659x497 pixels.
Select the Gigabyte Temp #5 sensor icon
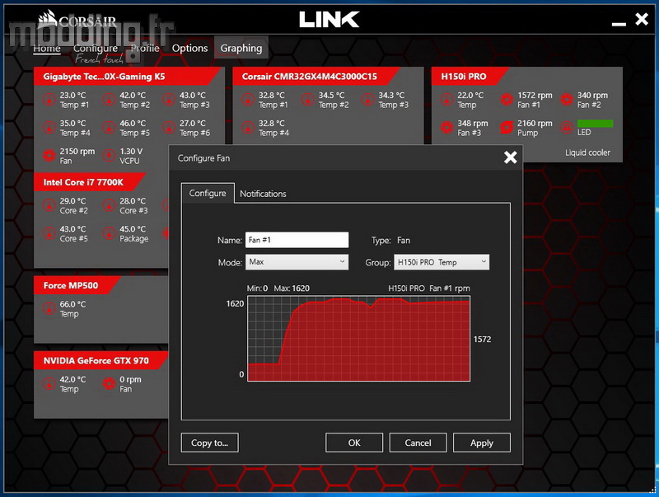(x=110, y=128)
